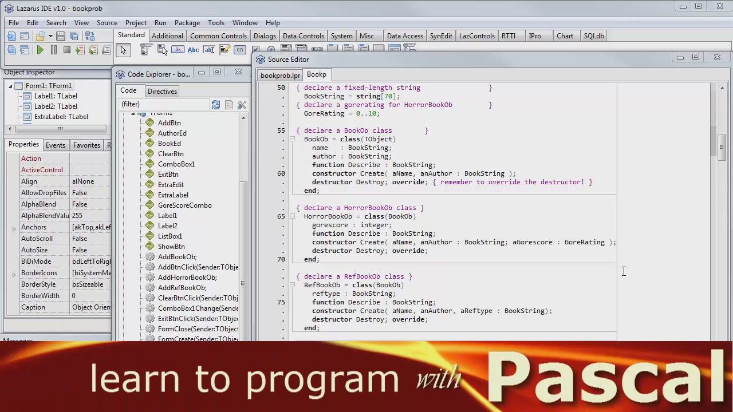Expand the BorderIcons property
Viewport: 733px width, 412px height.
point(14,274)
